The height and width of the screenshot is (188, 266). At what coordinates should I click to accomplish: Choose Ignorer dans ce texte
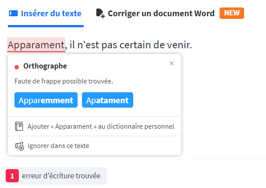(x=95, y=146)
